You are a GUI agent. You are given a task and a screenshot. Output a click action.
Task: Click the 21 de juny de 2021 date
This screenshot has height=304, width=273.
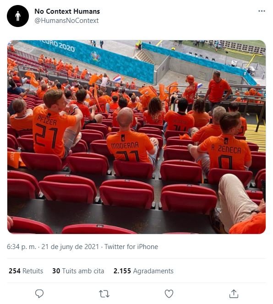click(70, 247)
